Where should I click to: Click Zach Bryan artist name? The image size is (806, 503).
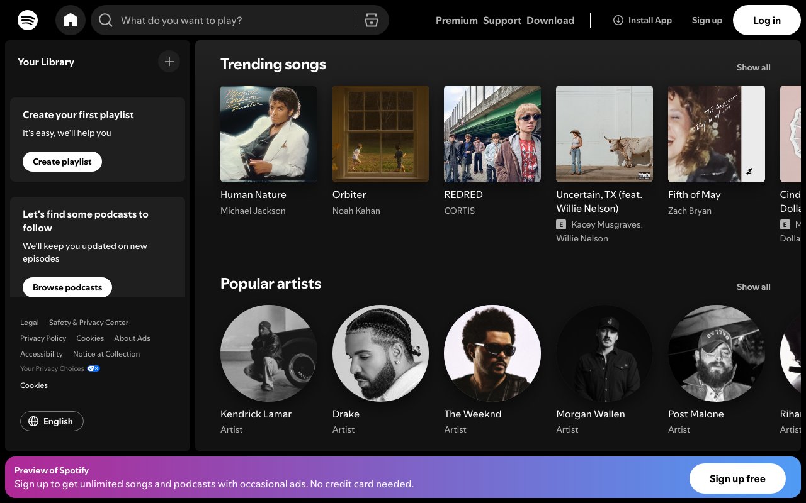pyautogui.click(x=690, y=211)
